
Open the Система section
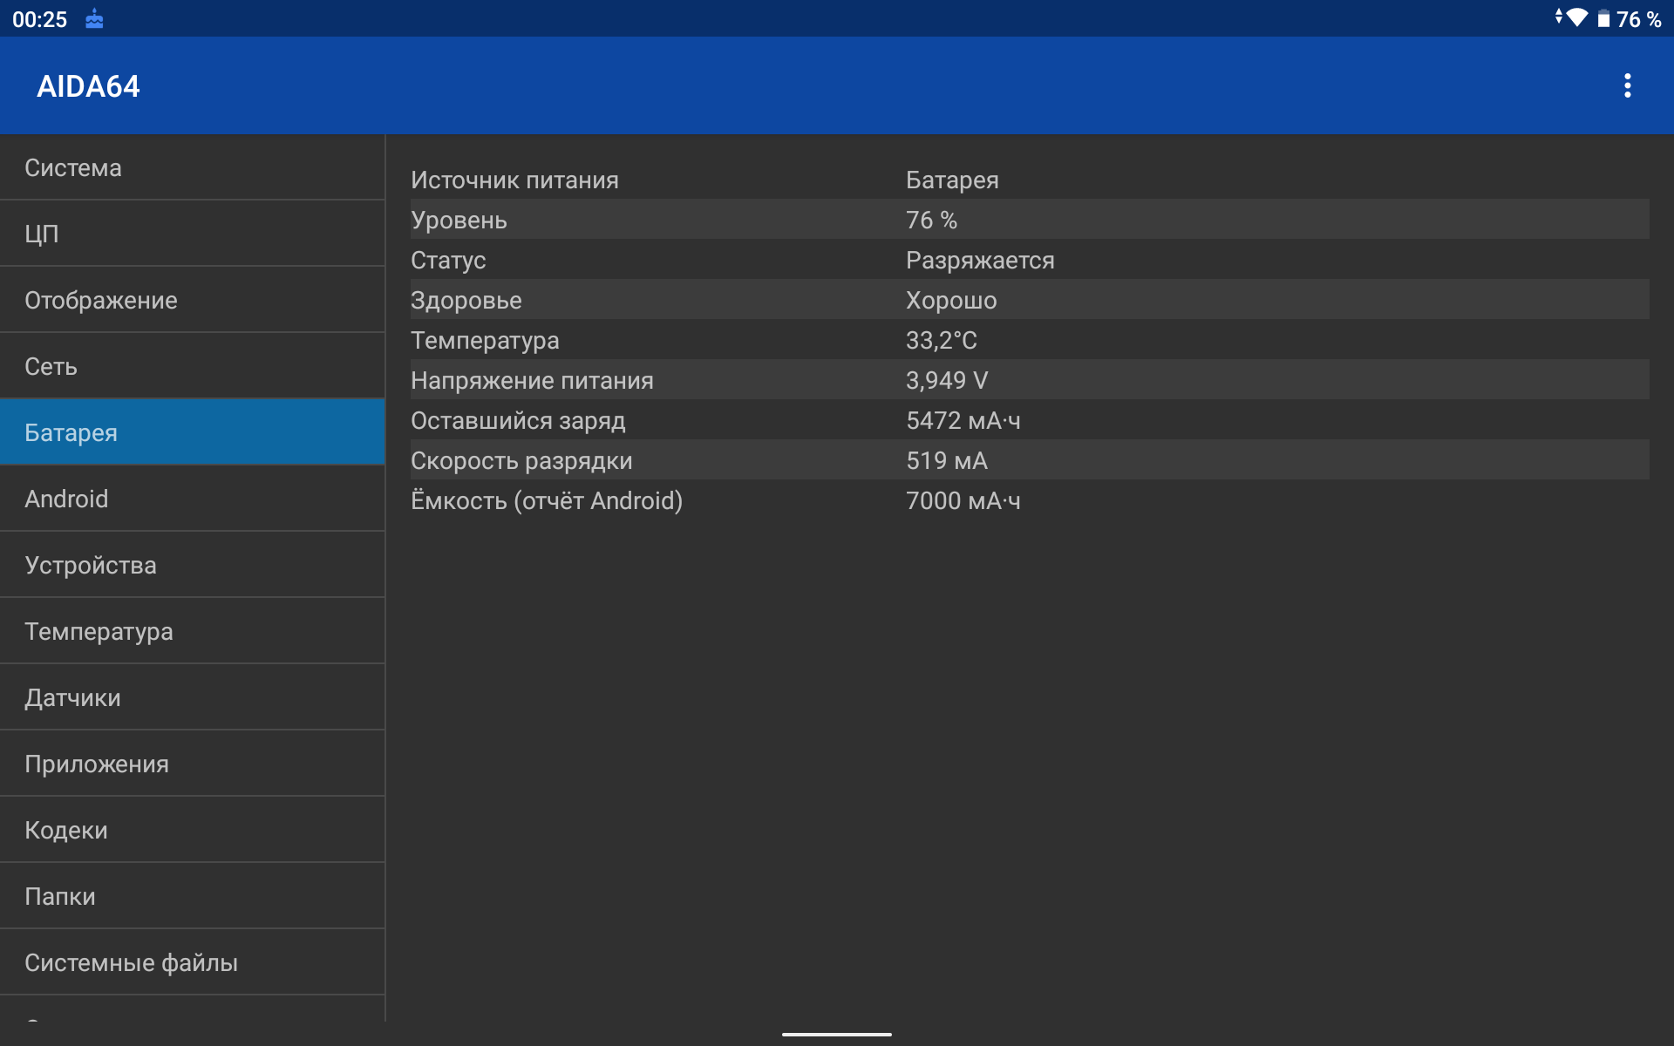coord(192,167)
